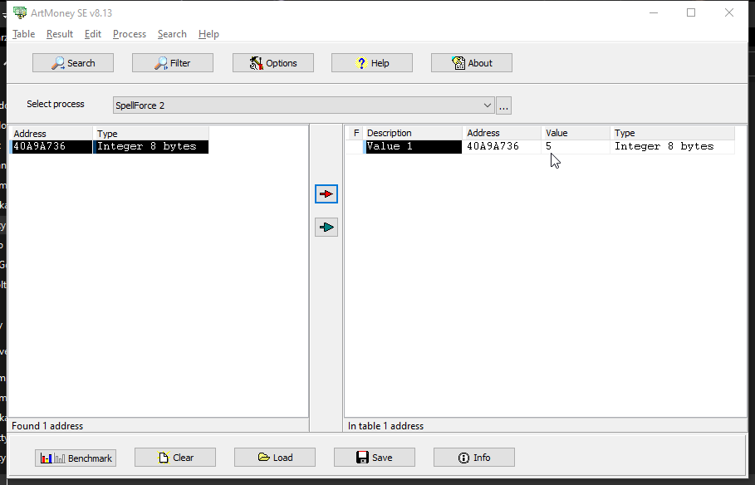
Task: Select found address 40A9A736 in left list
Action: [51, 146]
